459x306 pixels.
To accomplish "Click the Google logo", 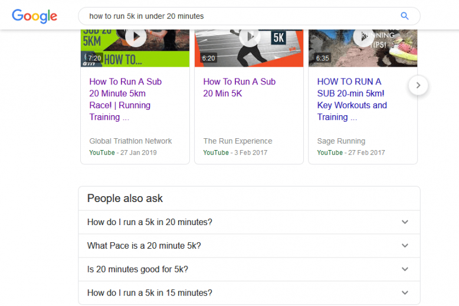I will pyautogui.click(x=34, y=16).
